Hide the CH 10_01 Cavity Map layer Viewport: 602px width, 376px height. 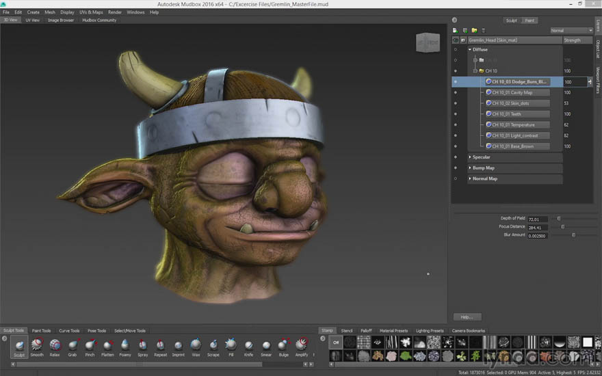(456, 92)
